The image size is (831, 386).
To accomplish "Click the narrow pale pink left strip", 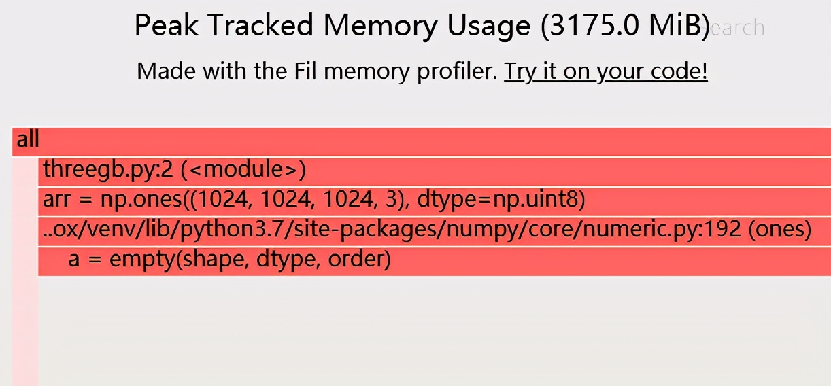I will coord(26,326).
